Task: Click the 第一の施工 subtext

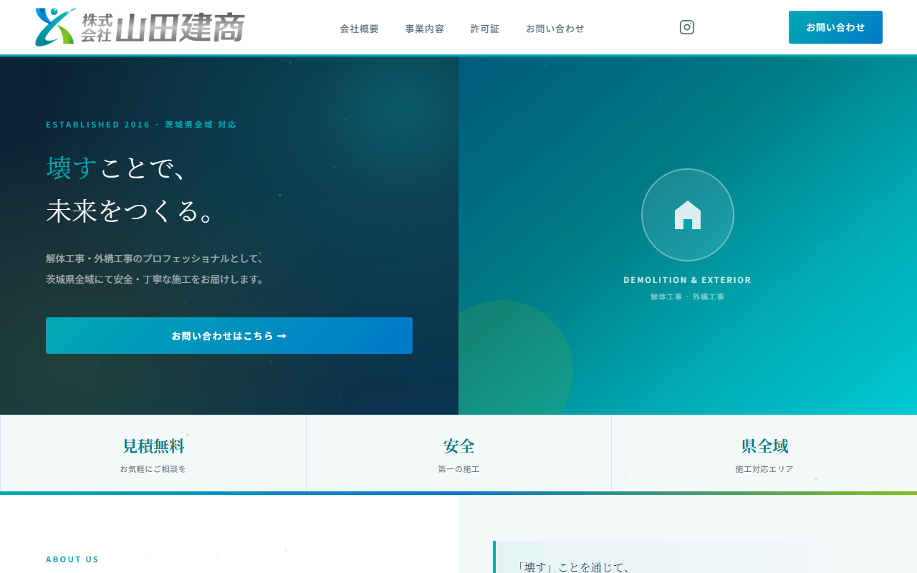Action: [458, 469]
